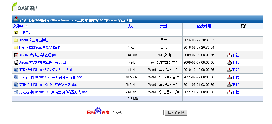Screen dimensions: 272x124
Task: Sort the file list by 大小 column
Action: (131, 26)
